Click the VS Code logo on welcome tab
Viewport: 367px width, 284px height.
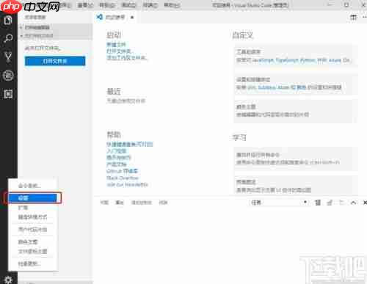click(99, 17)
